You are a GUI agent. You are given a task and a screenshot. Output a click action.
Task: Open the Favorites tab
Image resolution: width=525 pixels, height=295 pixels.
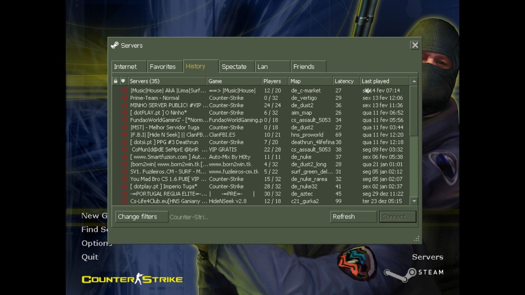165,66
